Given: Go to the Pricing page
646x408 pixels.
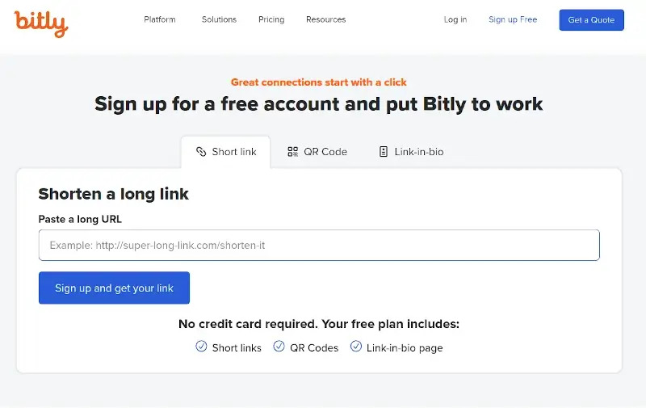Looking at the screenshot, I should (x=271, y=19).
